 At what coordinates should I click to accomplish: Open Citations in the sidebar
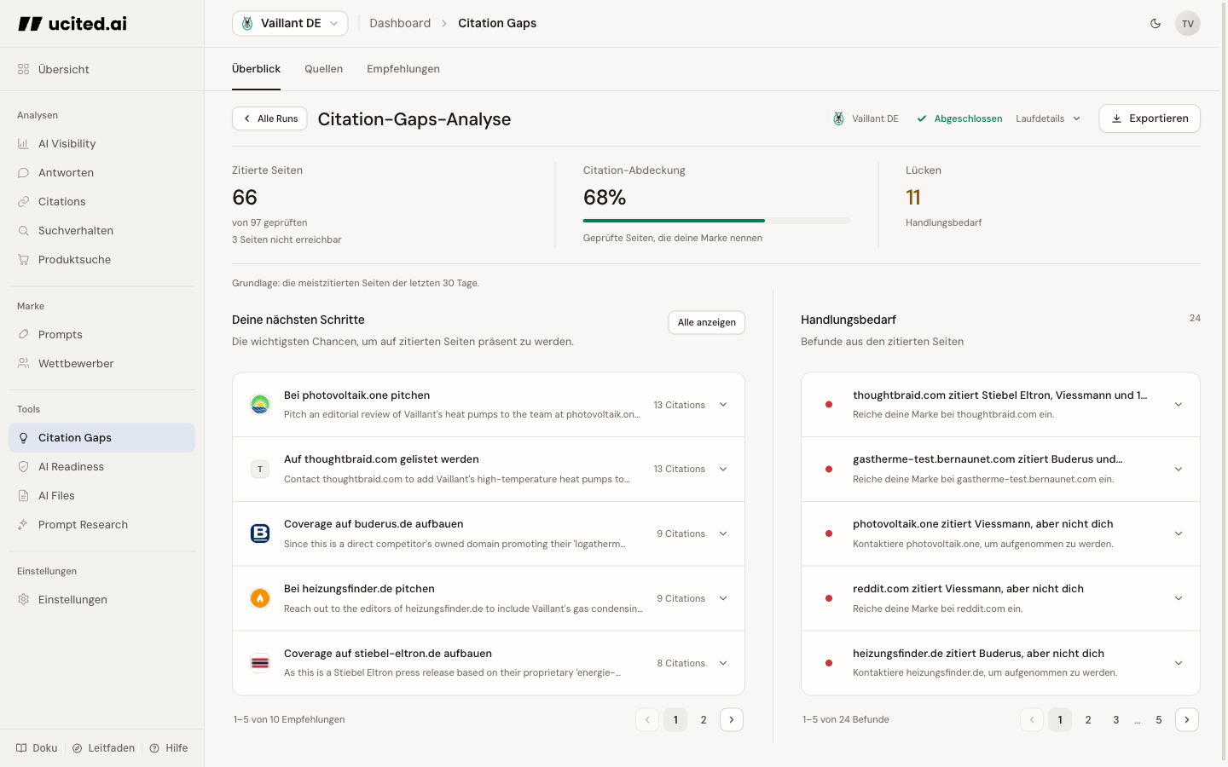[x=102, y=202]
